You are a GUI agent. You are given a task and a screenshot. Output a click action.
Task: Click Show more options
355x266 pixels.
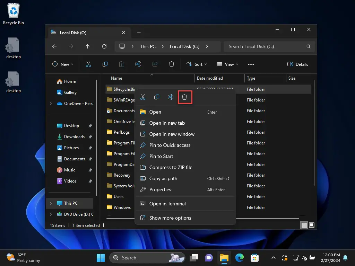[170, 218]
